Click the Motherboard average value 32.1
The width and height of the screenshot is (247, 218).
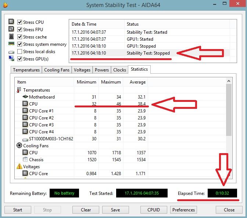[x=142, y=97]
